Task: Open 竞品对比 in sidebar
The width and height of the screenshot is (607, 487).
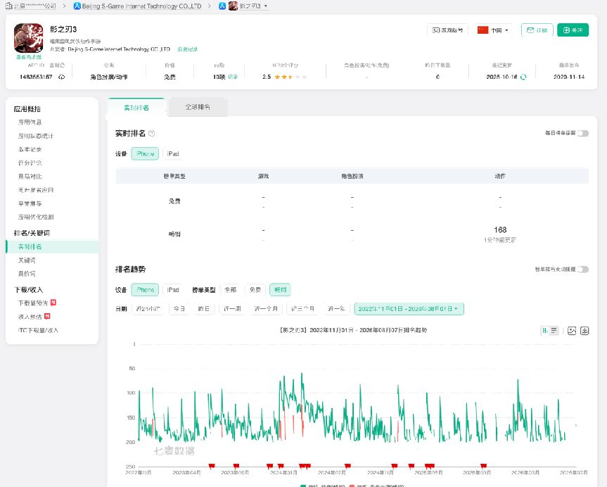Action: (x=30, y=176)
